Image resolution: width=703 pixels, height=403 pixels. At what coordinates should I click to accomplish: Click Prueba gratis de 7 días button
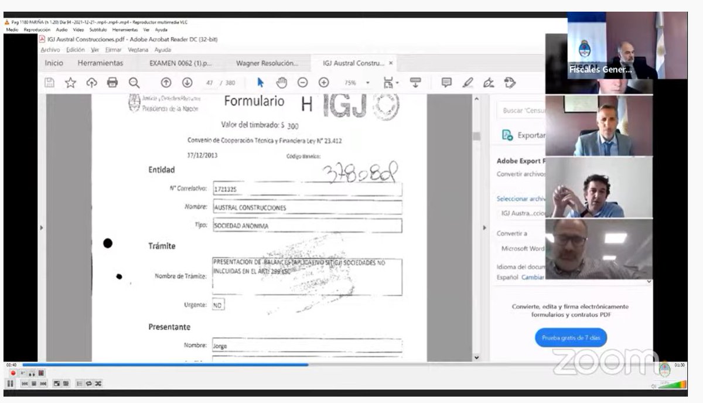point(571,338)
